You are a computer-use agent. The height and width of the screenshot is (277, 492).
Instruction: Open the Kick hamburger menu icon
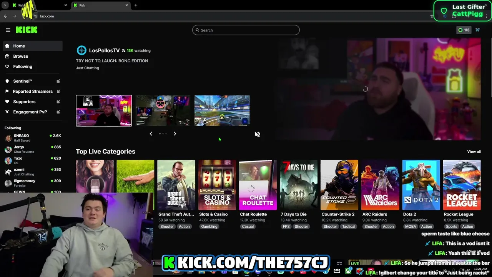point(8,30)
